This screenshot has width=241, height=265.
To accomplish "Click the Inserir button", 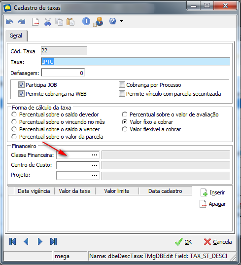I will 213,192.
